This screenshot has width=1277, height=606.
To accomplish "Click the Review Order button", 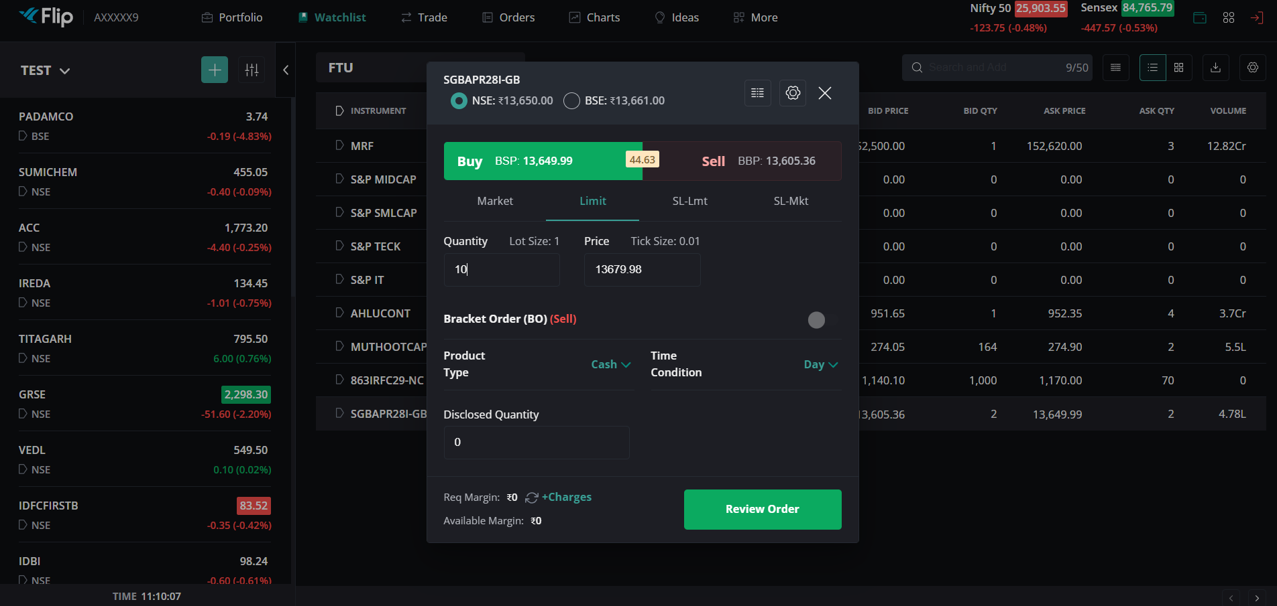I will 763,510.
